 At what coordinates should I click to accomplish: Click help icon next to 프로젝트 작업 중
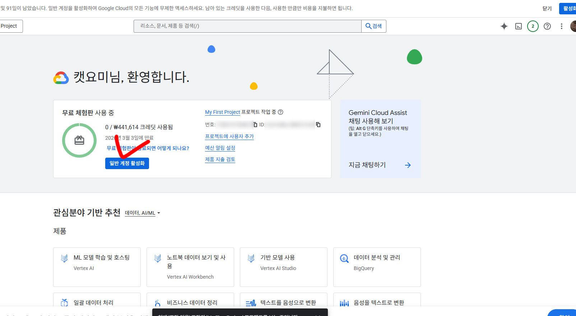[x=281, y=112]
